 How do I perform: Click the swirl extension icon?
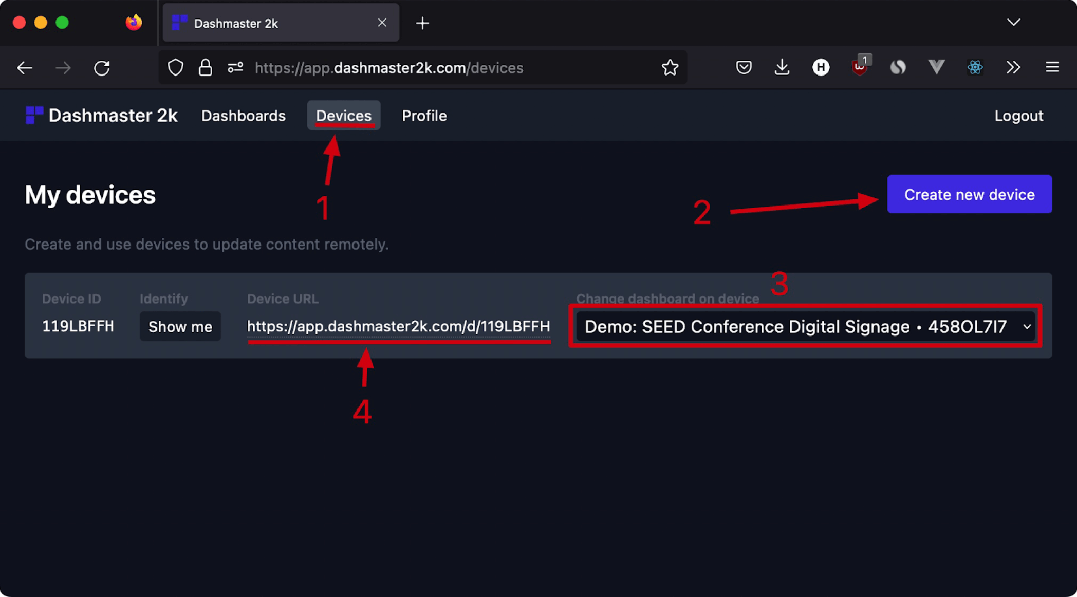[898, 67]
